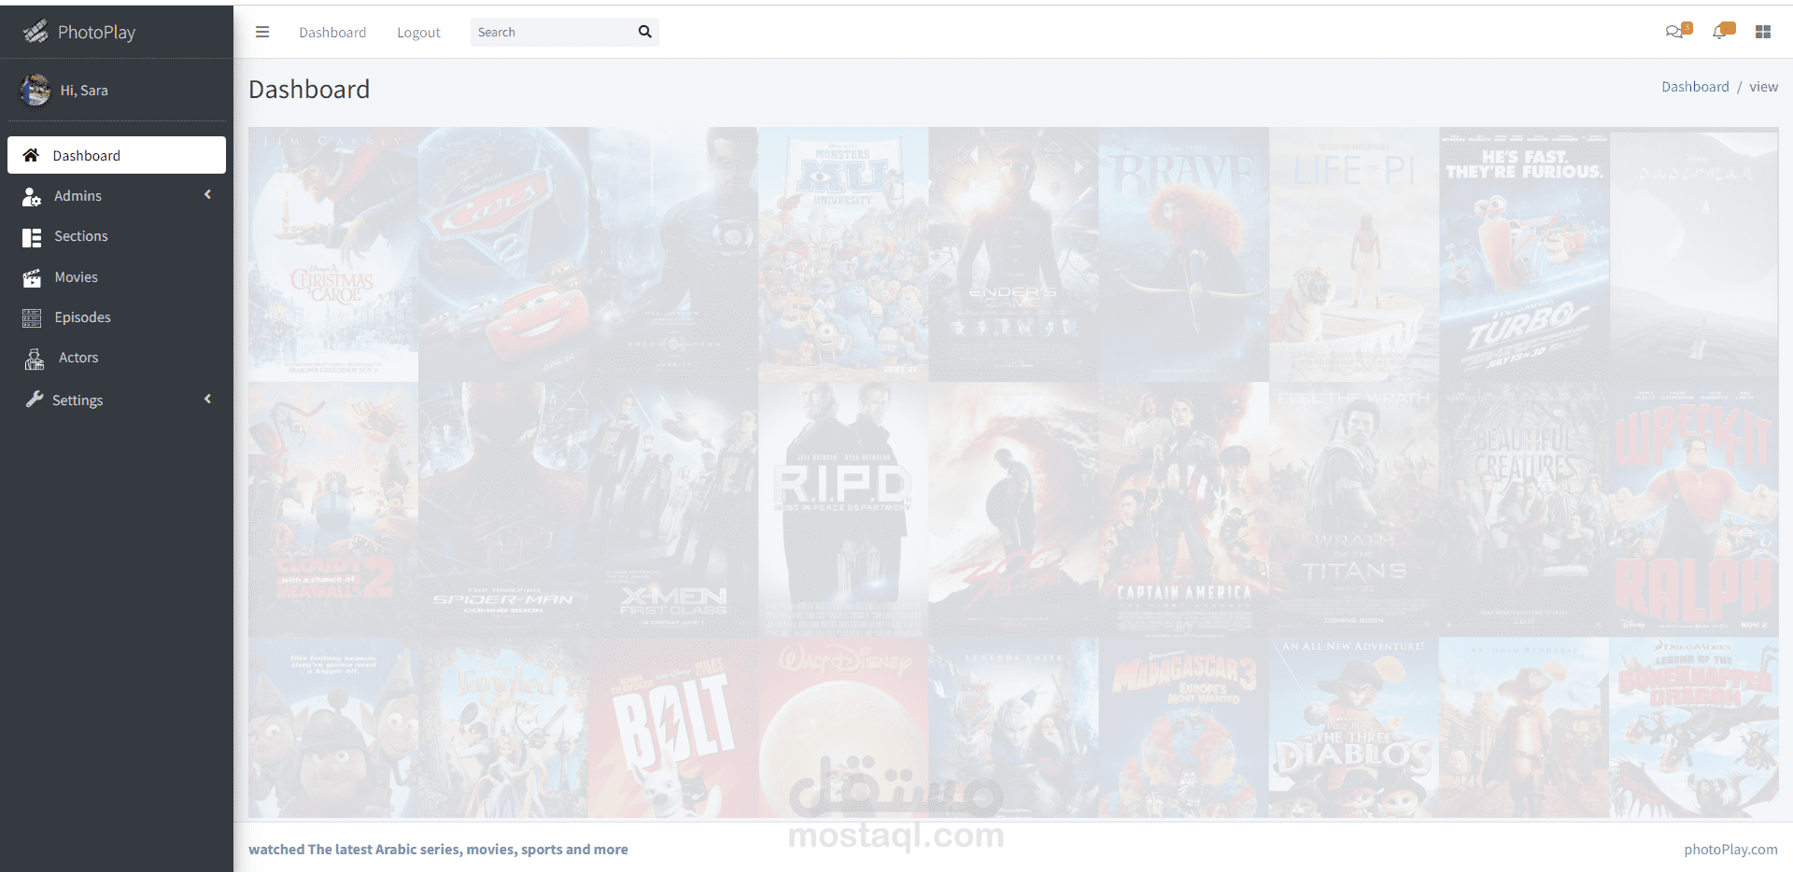The width and height of the screenshot is (1793, 872).
Task: Click the Monsters University poster
Action: click(843, 254)
